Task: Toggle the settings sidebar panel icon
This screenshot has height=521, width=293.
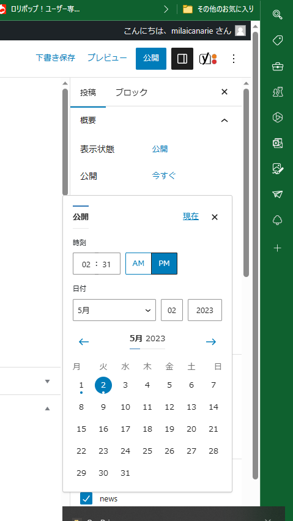Action: [182, 59]
